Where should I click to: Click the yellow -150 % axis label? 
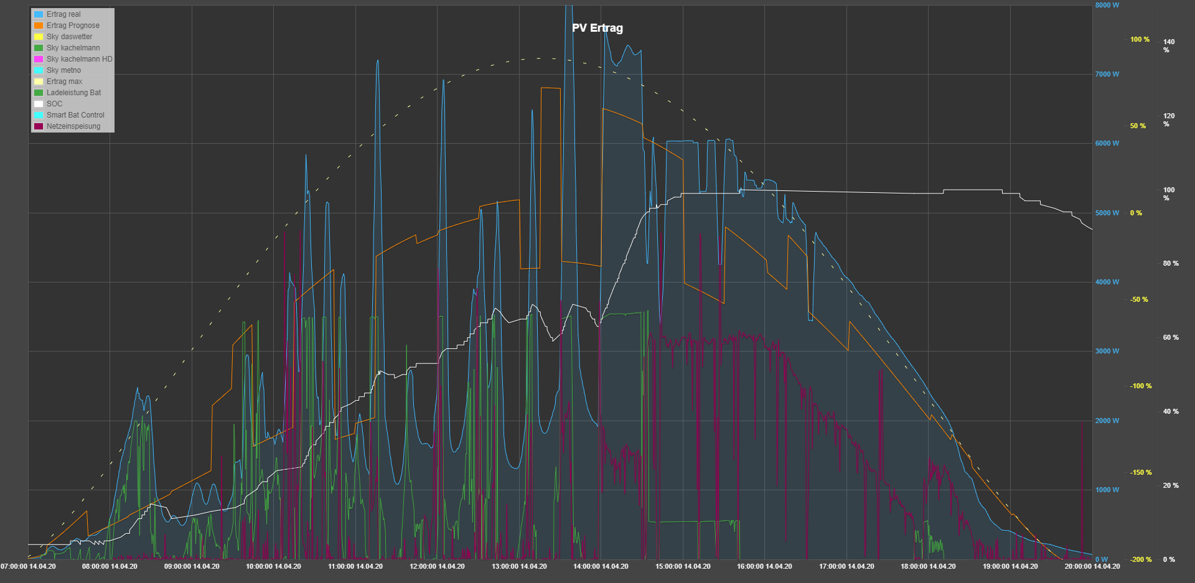[x=1141, y=472]
